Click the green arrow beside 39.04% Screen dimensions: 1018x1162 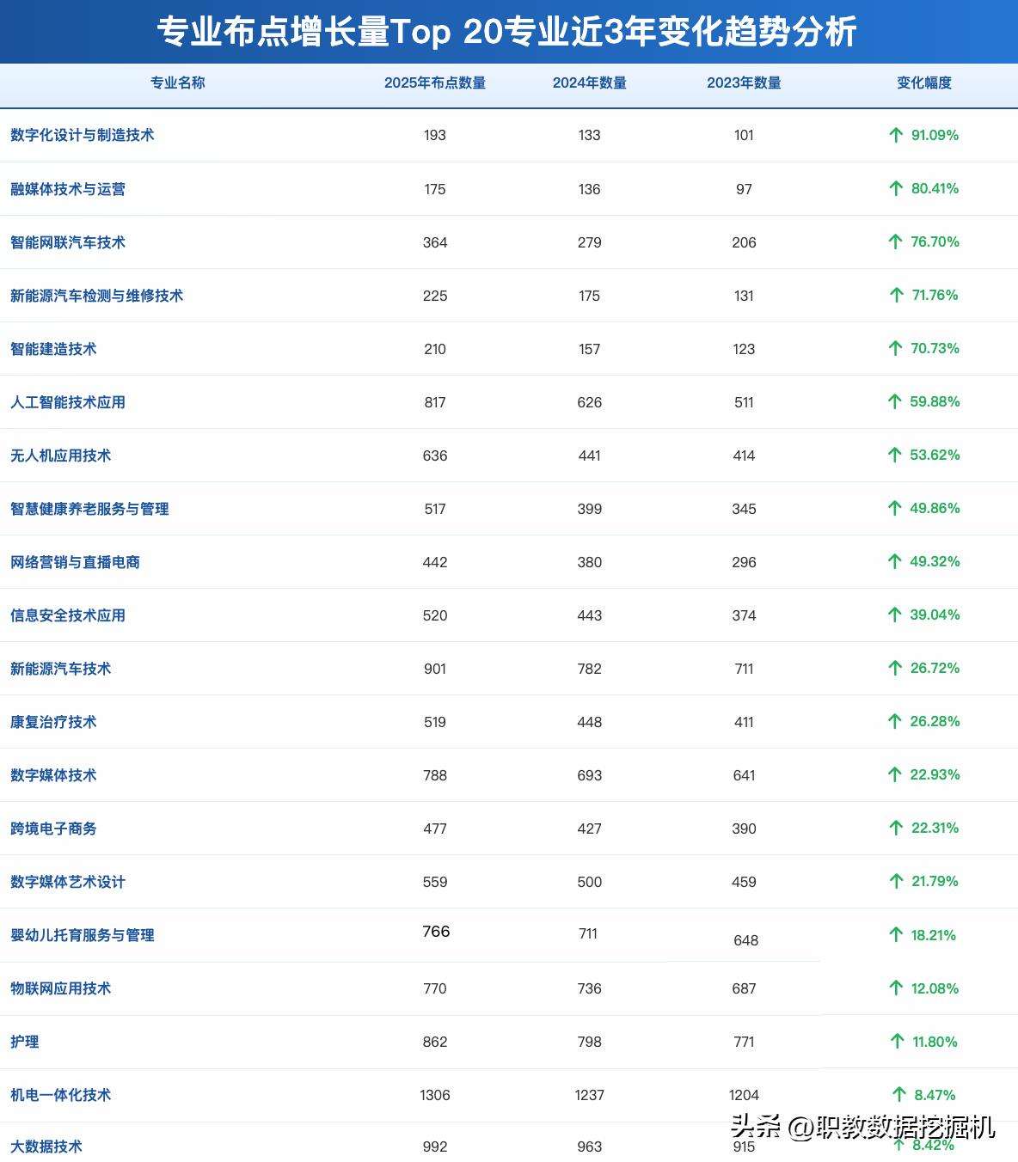point(895,615)
